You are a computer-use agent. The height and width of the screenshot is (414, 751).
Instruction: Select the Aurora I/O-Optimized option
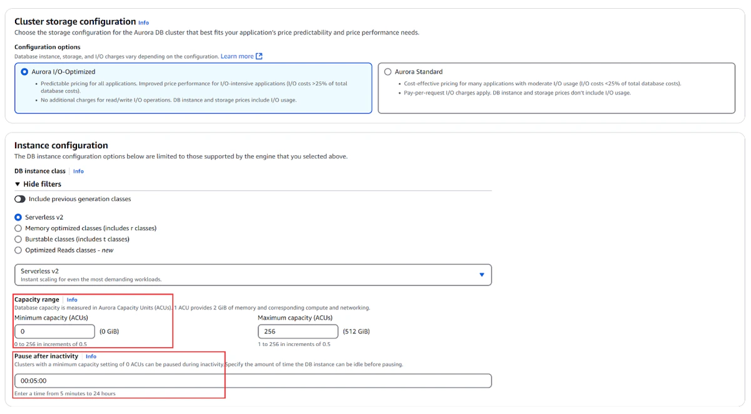click(x=24, y=72)
